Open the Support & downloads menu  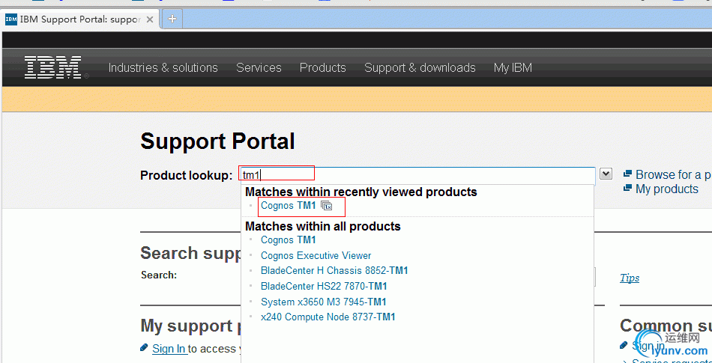coord(420,67)
